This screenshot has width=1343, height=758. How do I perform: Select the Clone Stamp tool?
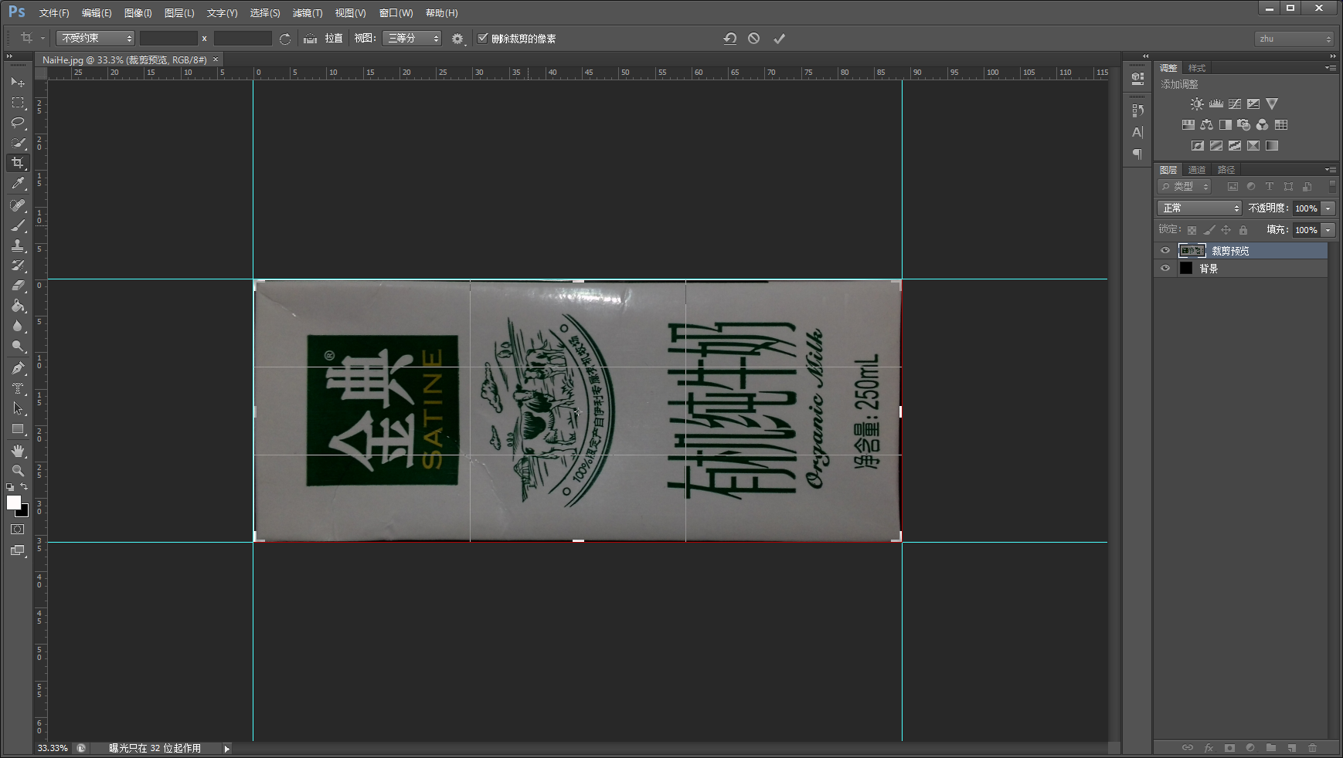click(x=18, y=245)
